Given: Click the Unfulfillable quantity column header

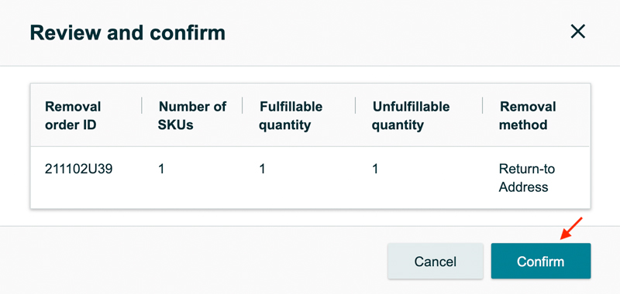Looking at the screenshot, I should coord(411,115).
